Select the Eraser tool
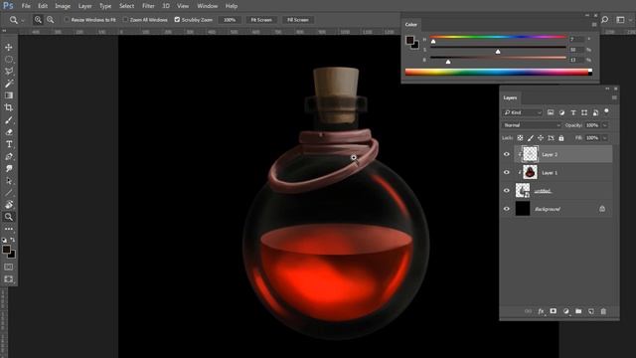The height and width of the screenshot is (358, 636). [x=9, y=132]
